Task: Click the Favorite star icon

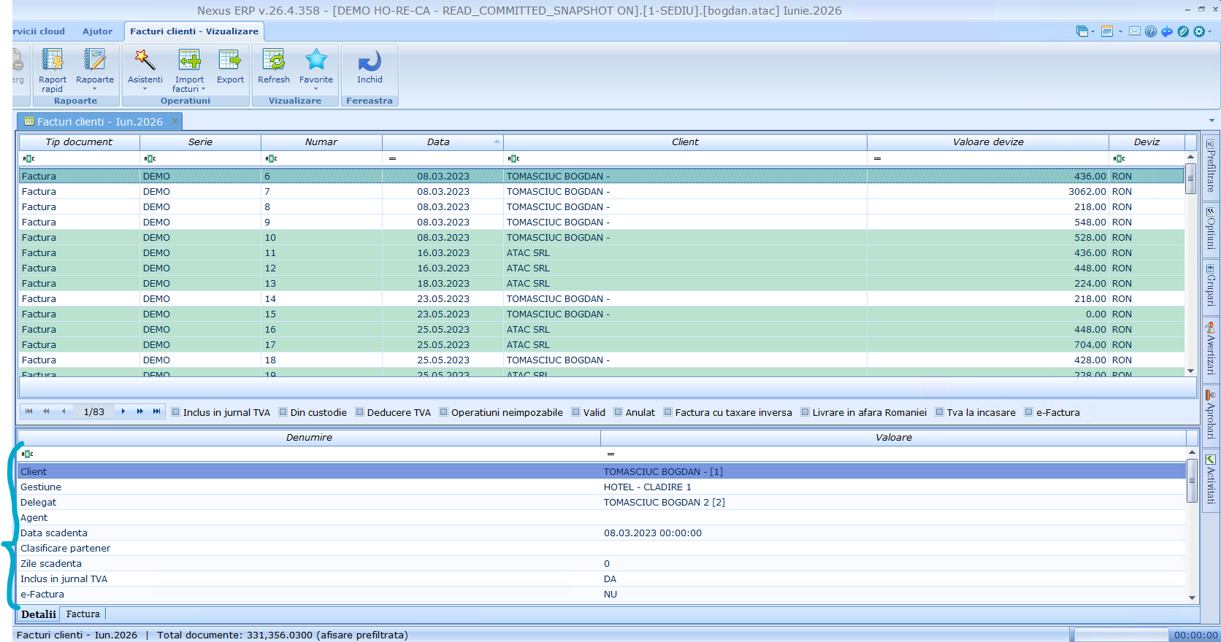Action: [x=316, y=60]
